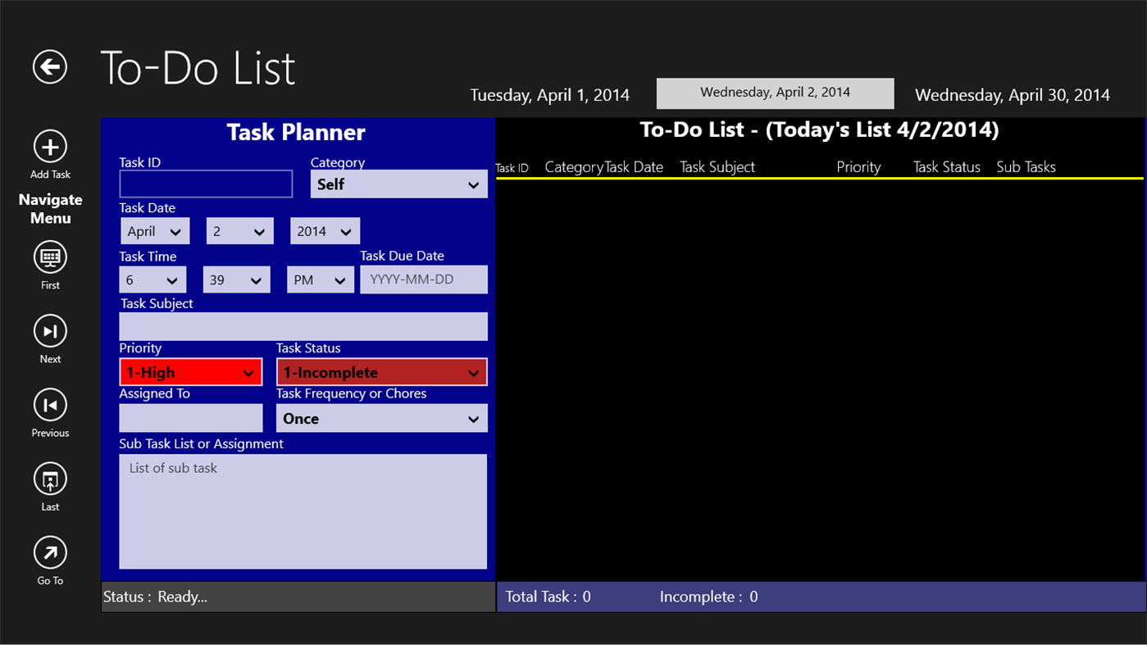The height and width of the screenshot is (645, 1147).
Task: Select the Wednesday, April 2, 2014 date button
Action: 774,93
